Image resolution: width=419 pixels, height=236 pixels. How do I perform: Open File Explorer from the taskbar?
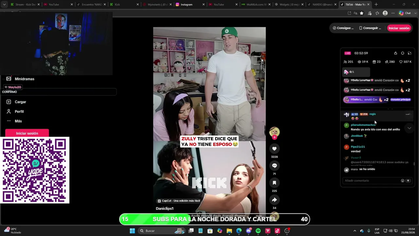[229, 231]
